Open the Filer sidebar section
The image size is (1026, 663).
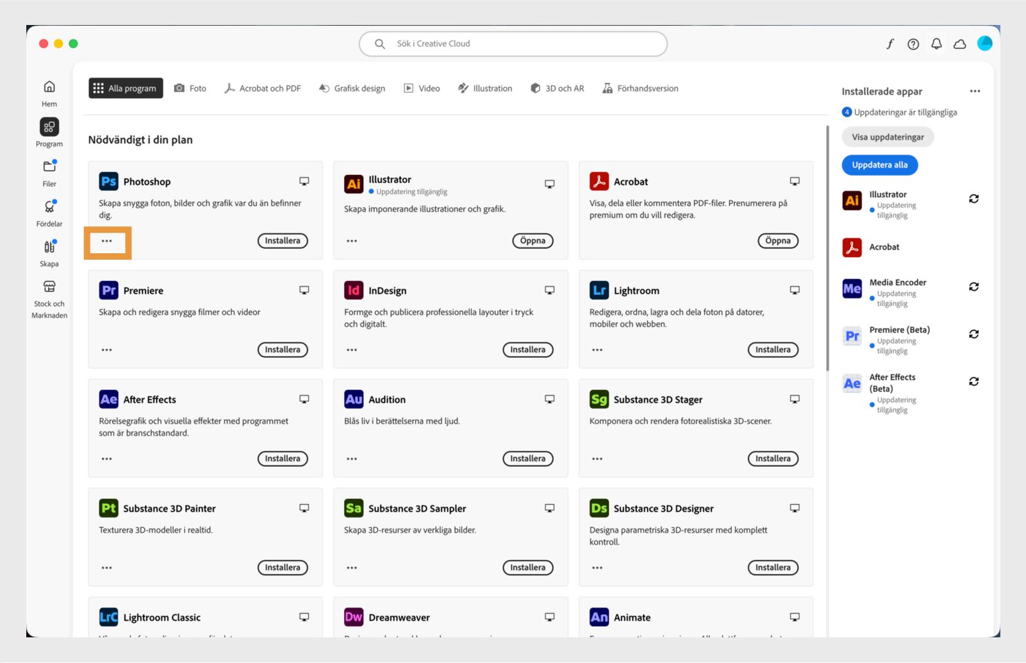[49, 167]
